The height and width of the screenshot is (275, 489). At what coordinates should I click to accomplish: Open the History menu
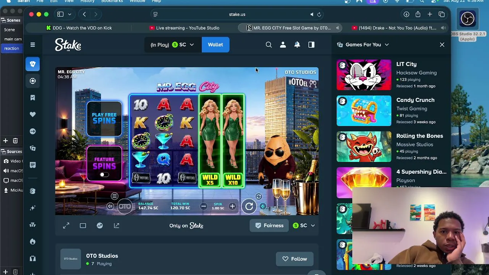pyautogui.click(x=87, y=1)
